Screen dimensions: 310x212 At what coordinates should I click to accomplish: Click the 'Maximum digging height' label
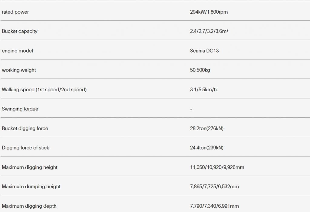click(x=29, y=167)
